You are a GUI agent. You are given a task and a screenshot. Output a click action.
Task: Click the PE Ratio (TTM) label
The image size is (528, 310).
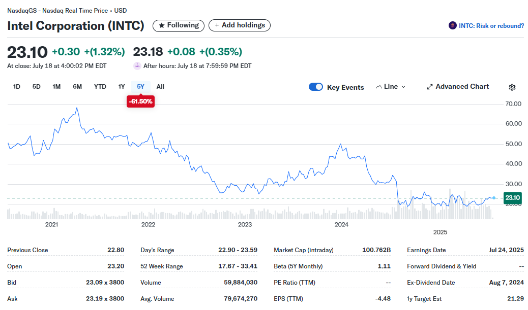click(295, 283)
